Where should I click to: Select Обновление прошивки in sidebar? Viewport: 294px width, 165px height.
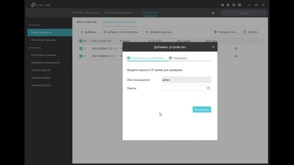[x=44, y=40]
